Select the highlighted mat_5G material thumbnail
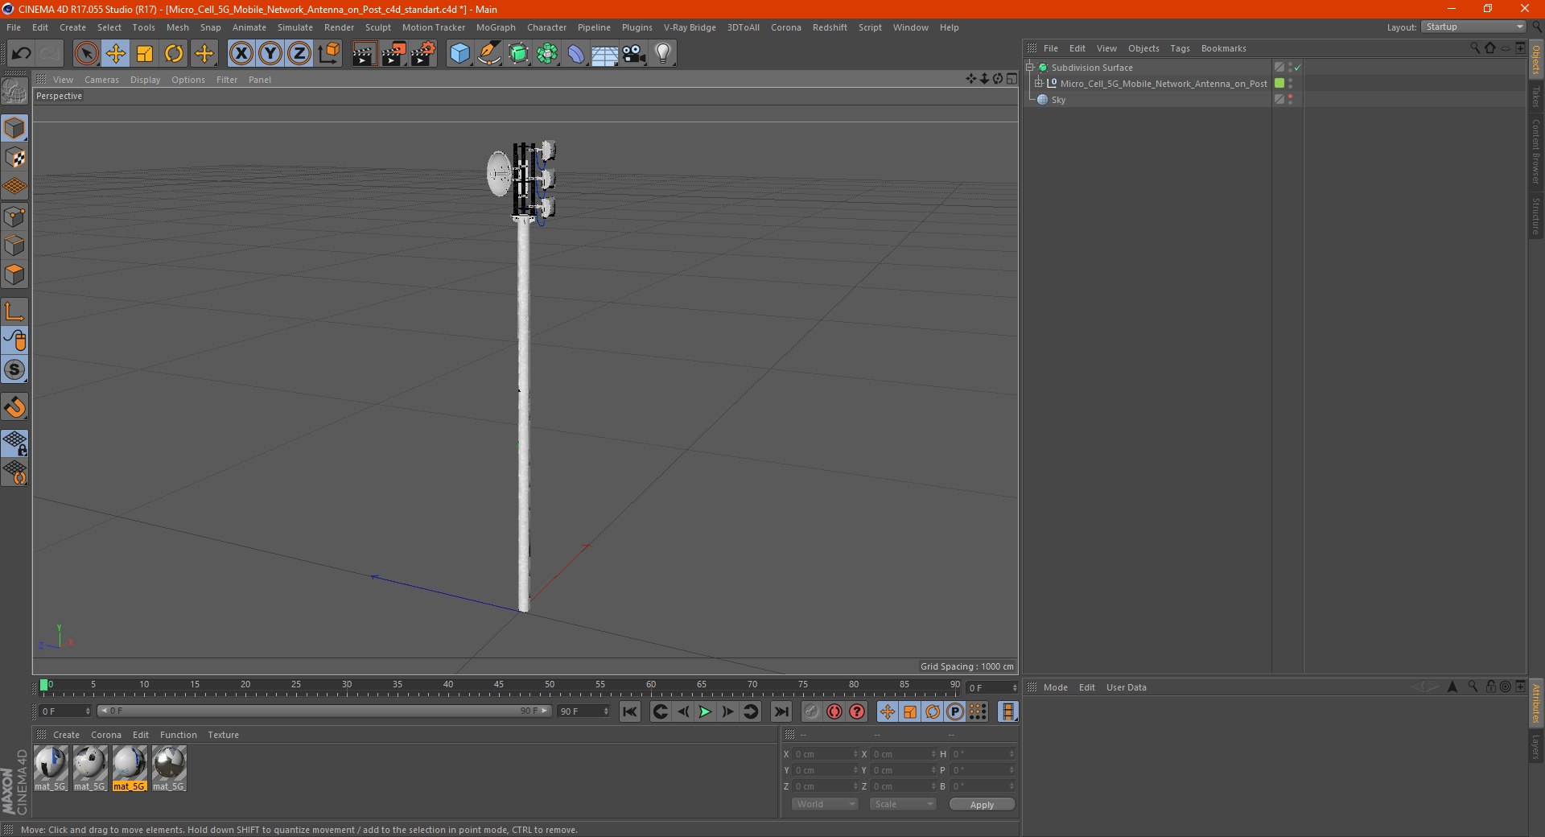1545x837 pixels. [129, 768]
